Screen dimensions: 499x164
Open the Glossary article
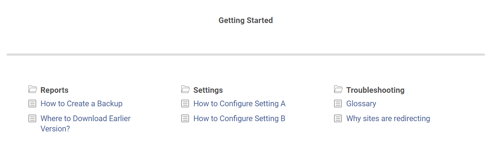[361, 104]
